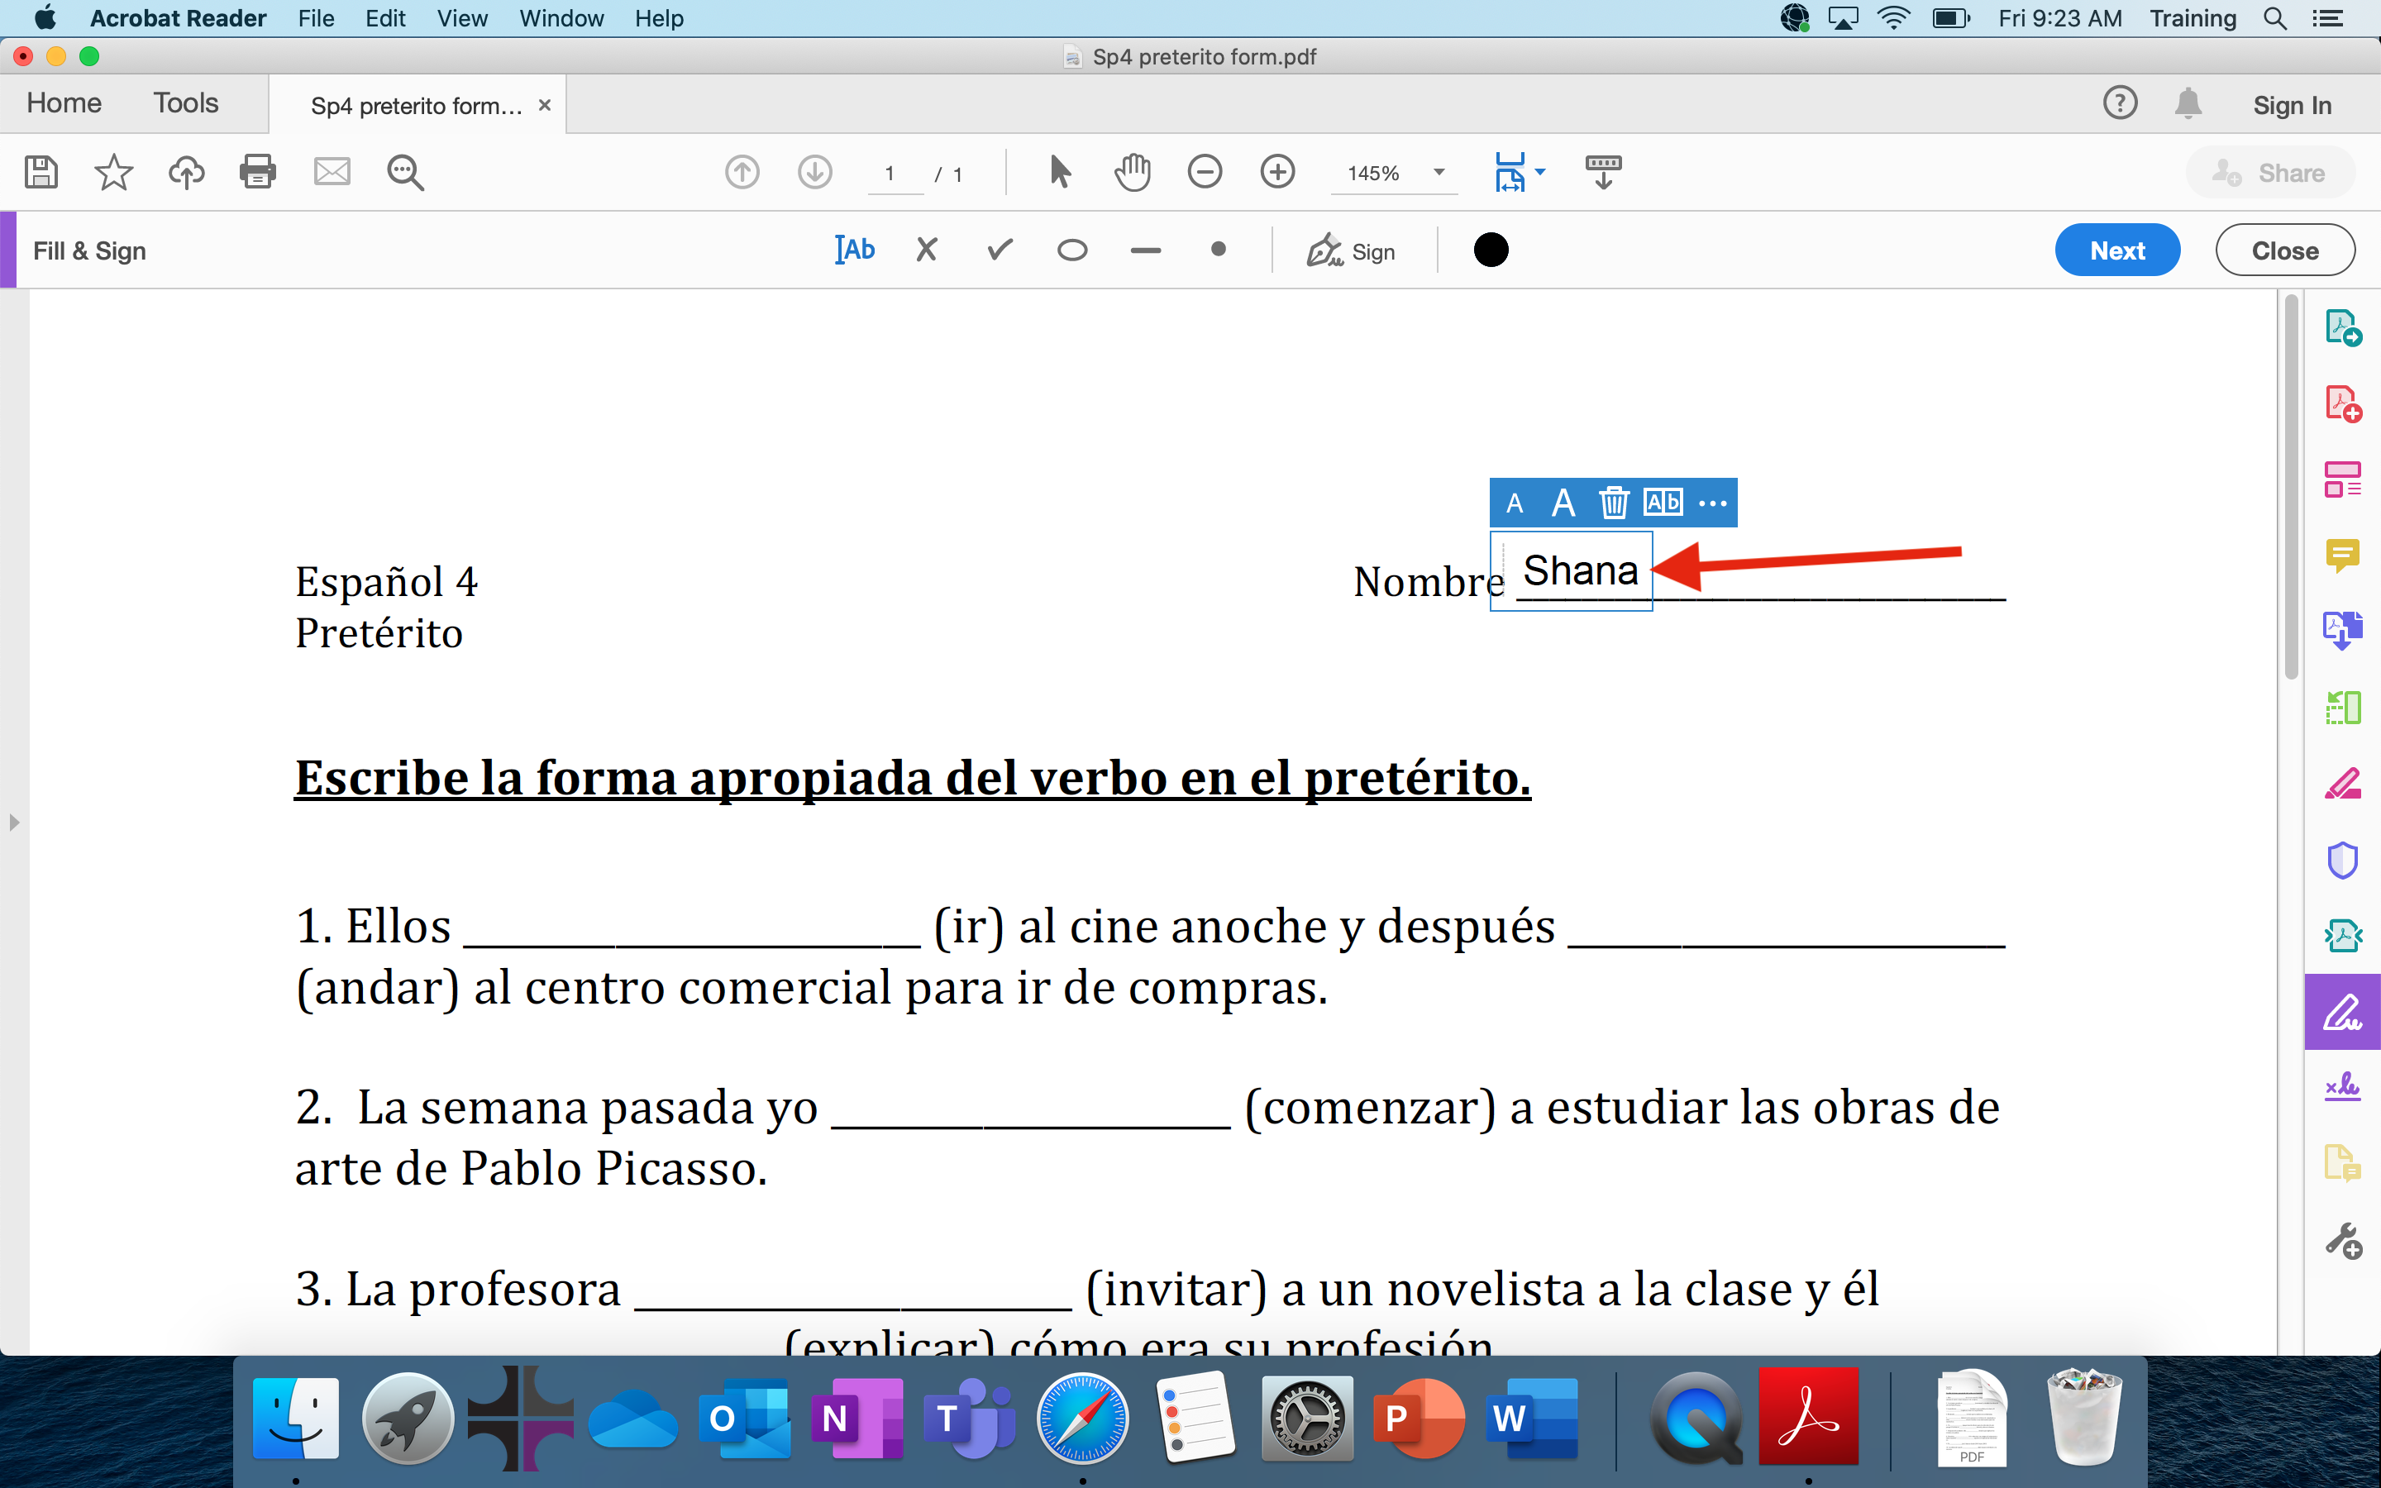
Task: Open the Help question mark icon
Action: point(2121,103)
